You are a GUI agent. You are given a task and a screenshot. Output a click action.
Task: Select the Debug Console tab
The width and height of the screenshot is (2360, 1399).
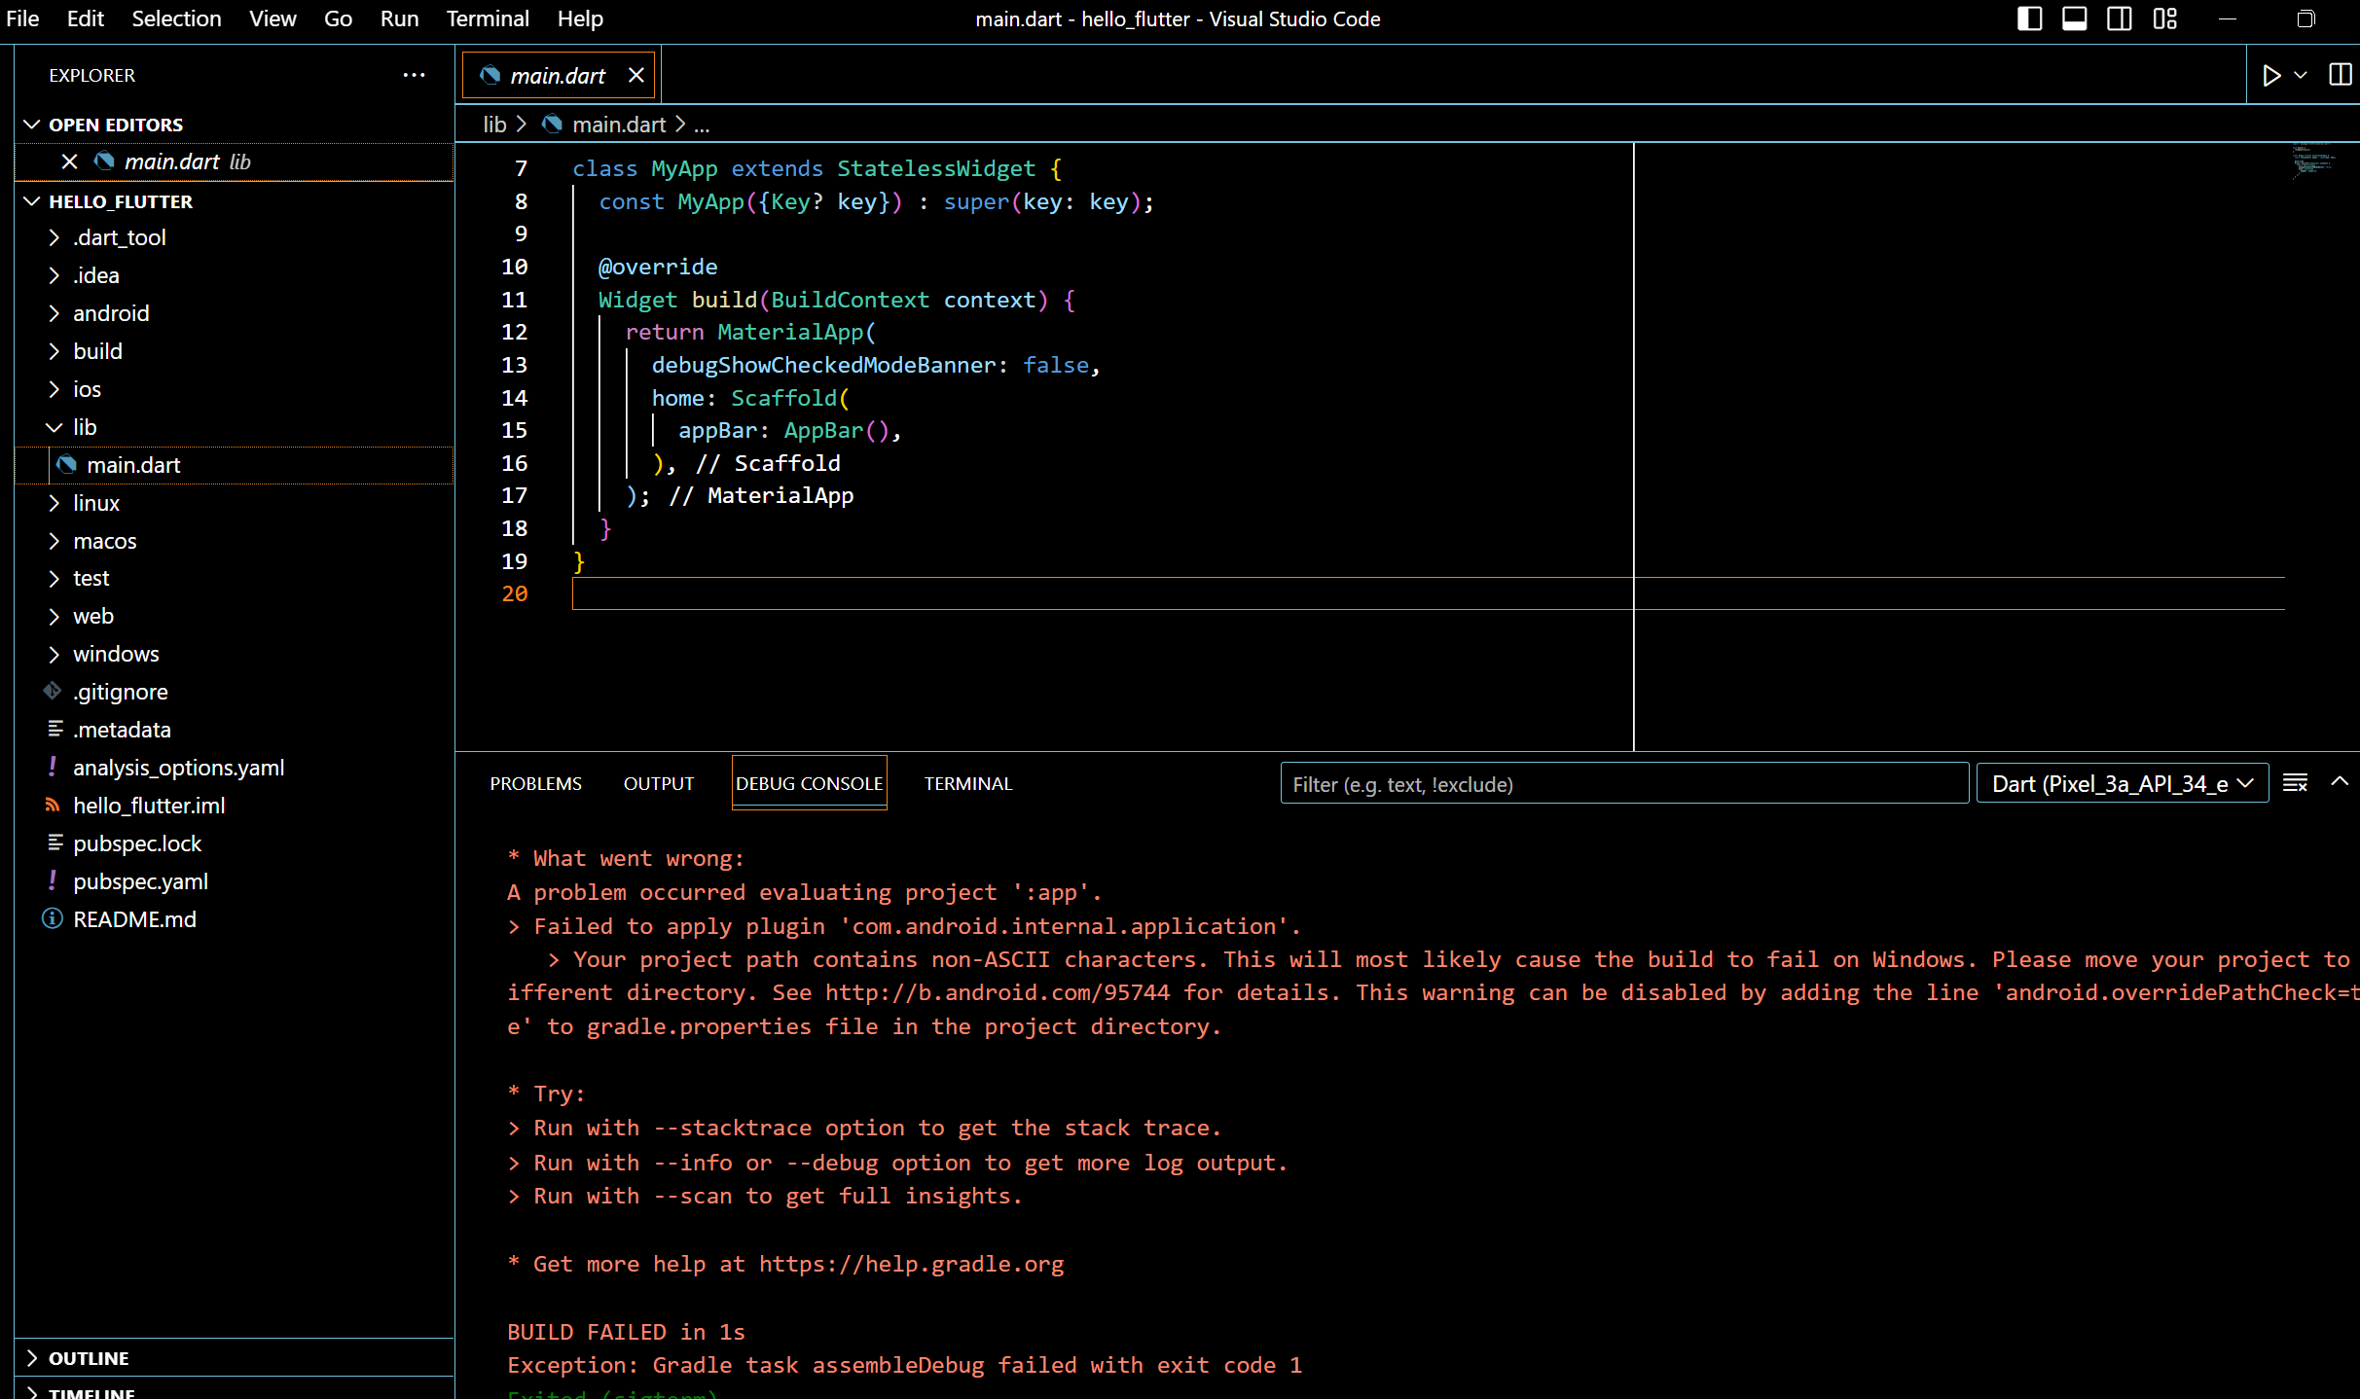pyautogui.click(x=809, y=783)
